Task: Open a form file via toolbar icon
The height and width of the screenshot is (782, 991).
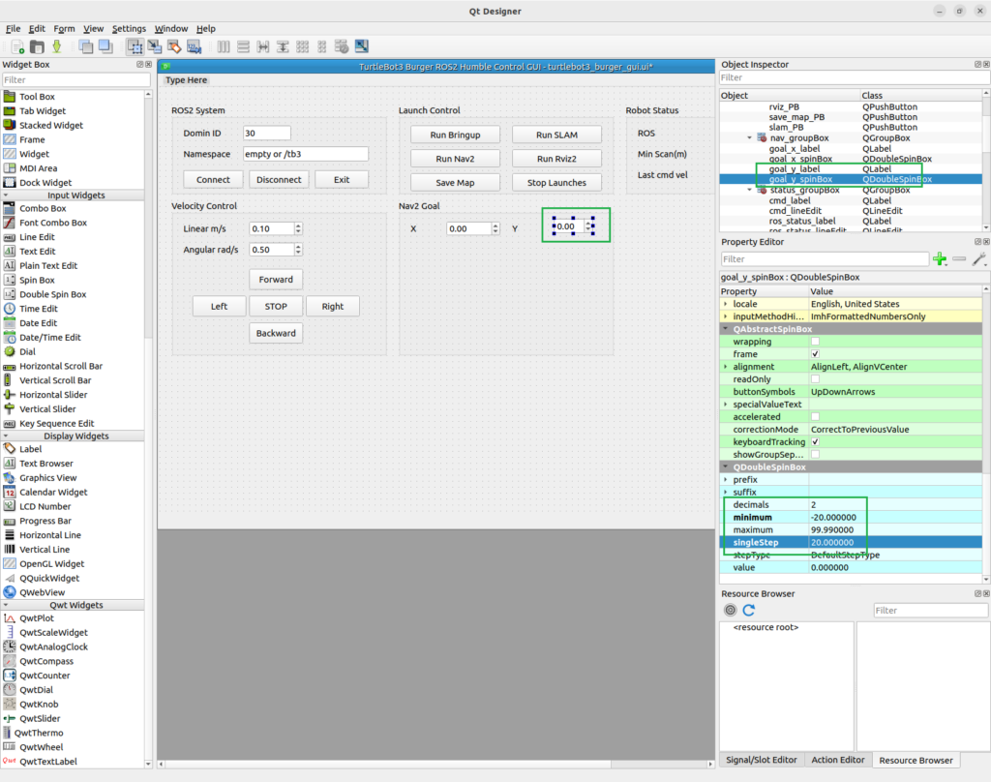Action: pyautogui.click(x=38, y=46)
